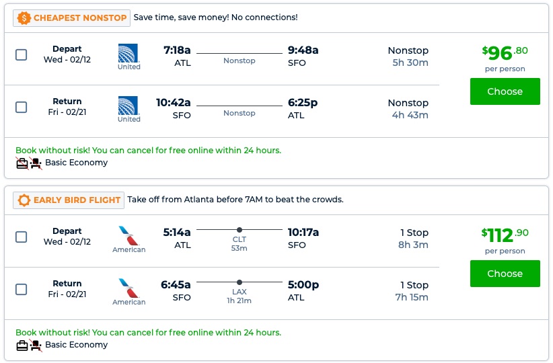Image resolution: width=553 pixels, height=363 pixels.
Task: Click the no-carry-on bag icon in the United fare
Action: 22,163
